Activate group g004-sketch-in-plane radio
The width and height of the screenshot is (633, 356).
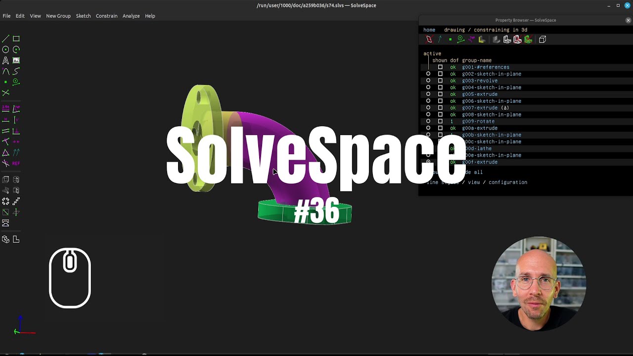[428, 88]
